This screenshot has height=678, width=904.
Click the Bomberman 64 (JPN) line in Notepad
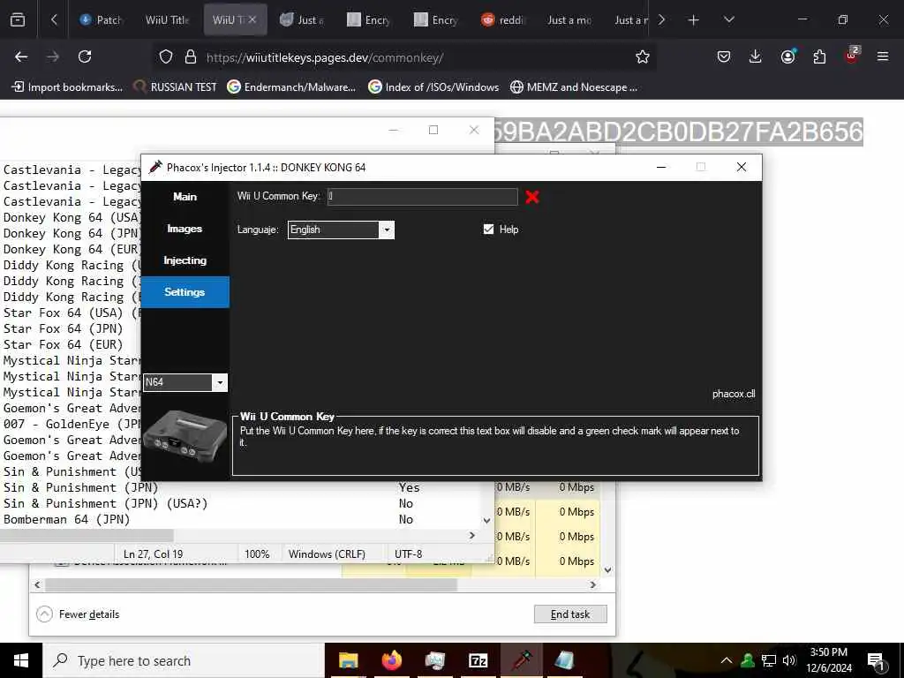click(67, 519)
